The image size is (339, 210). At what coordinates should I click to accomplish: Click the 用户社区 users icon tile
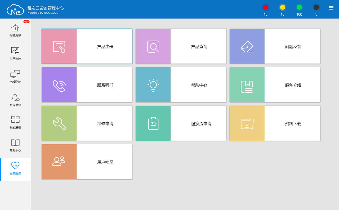pyautogui.click(x=59, y=162)
